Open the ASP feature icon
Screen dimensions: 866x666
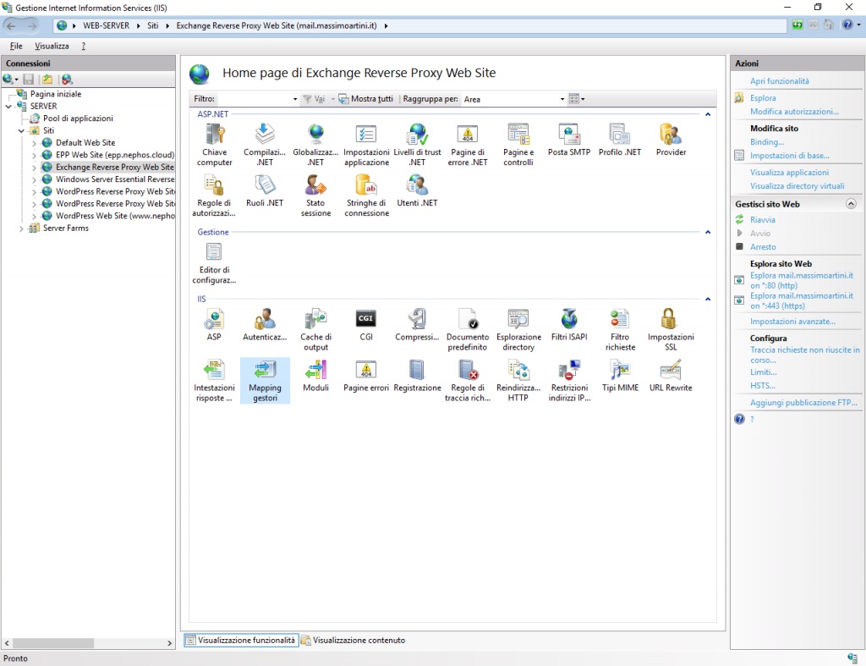click(x=214, y=324)
